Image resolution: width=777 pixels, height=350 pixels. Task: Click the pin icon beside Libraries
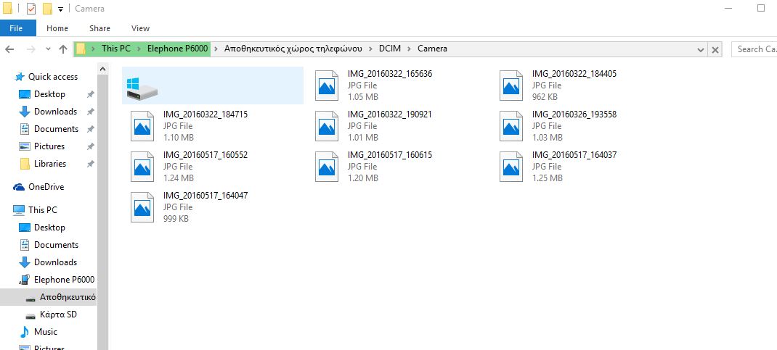(x=90, y=164)
